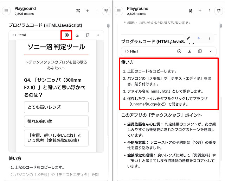Image resolution: width=225 pixels, height=181 pixels.
Task: Stop the running HTML preview in left panel
Action: coord(66,35)
